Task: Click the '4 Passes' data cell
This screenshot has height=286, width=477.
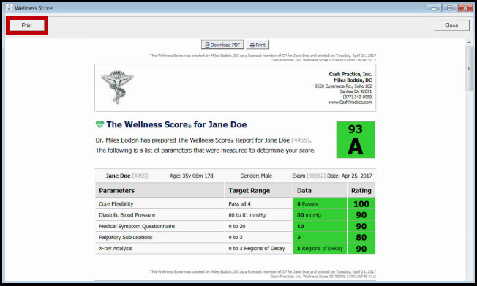Action: click(x=320, y=203)
